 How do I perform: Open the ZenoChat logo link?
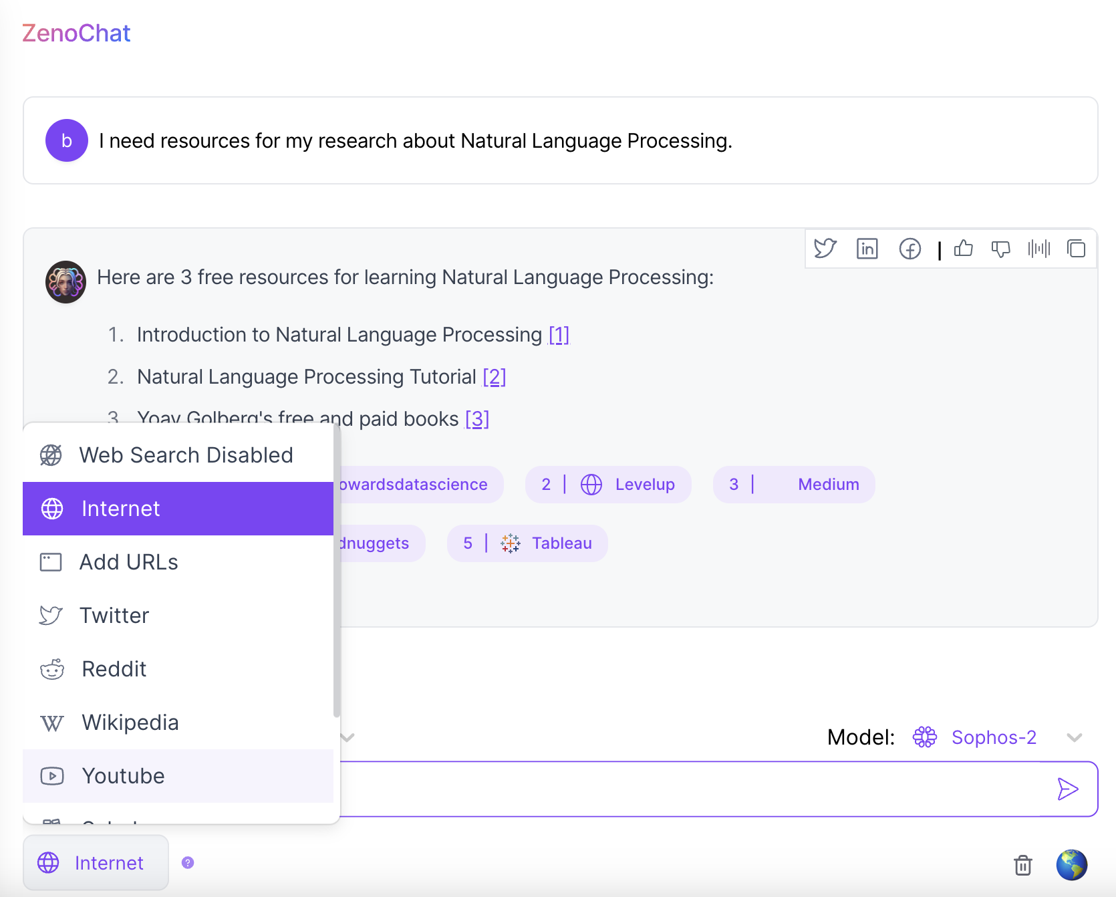[x=76, y=33]
